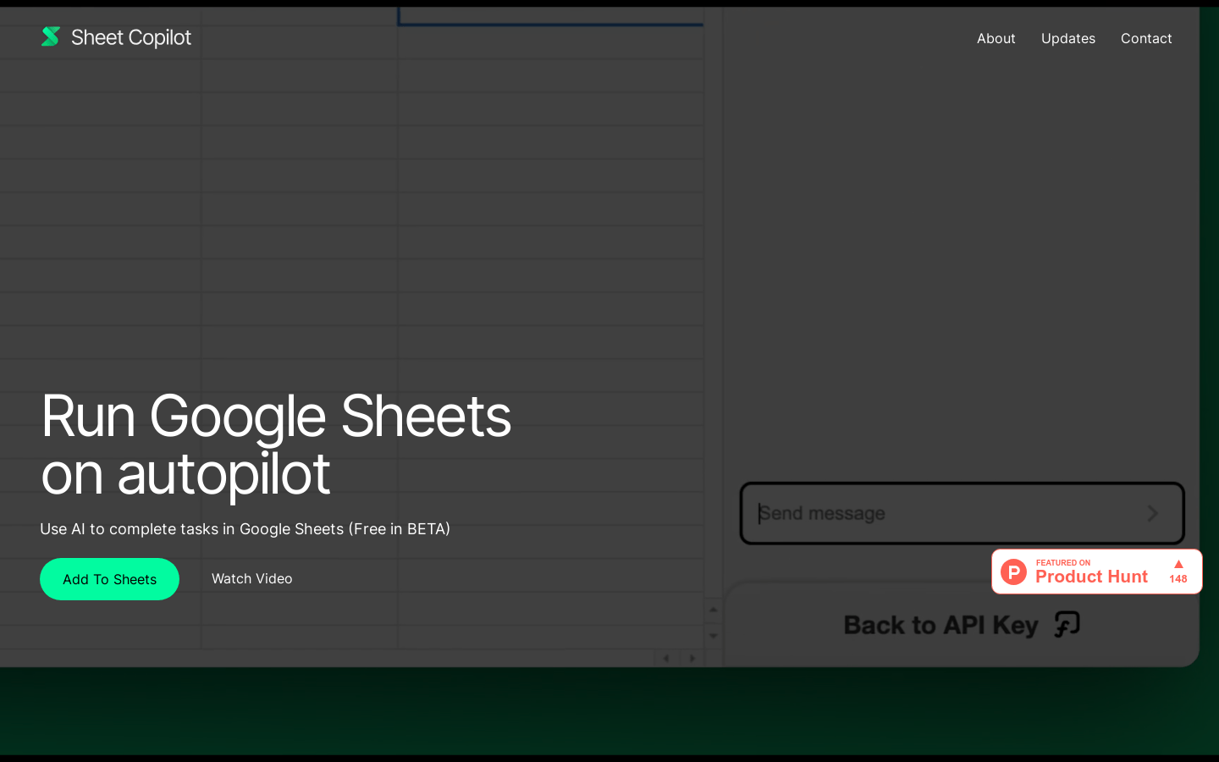This screenshot has width=1219, height=762.
Task: Open the About menu
Action: 996,38
